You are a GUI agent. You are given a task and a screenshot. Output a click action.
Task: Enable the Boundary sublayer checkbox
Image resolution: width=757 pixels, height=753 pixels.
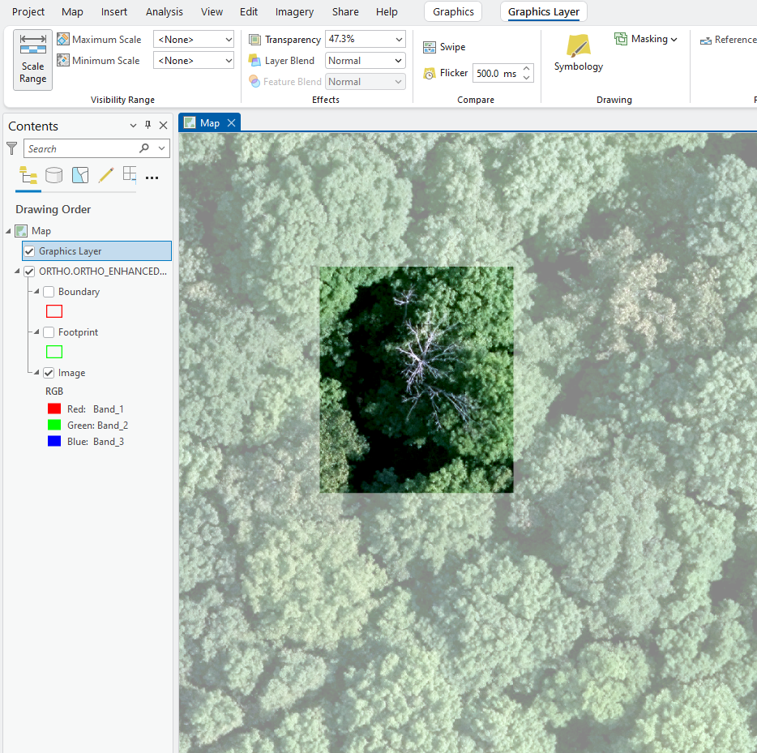coord(49,292)
